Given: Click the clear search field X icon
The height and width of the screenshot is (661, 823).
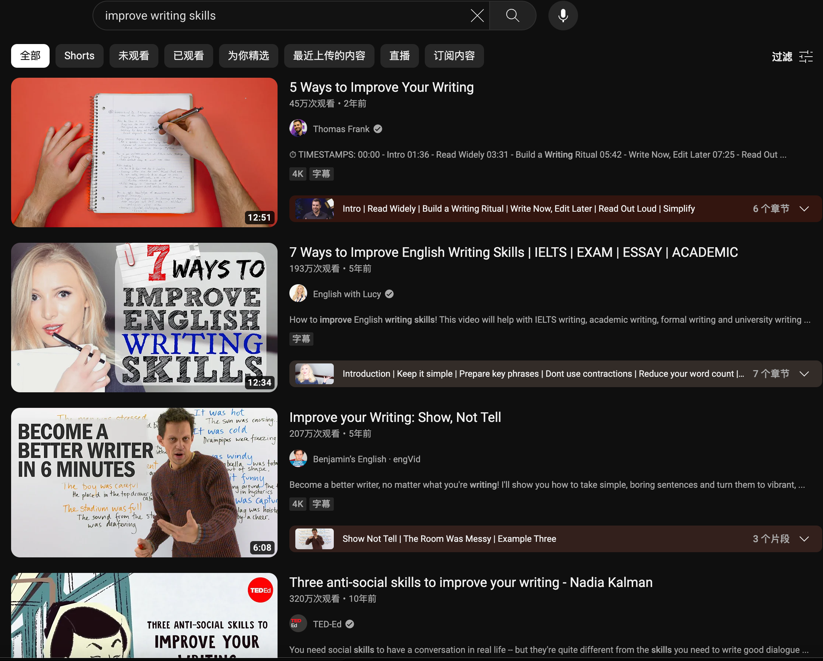Looking at the screenshot, I should coord(477,15).
